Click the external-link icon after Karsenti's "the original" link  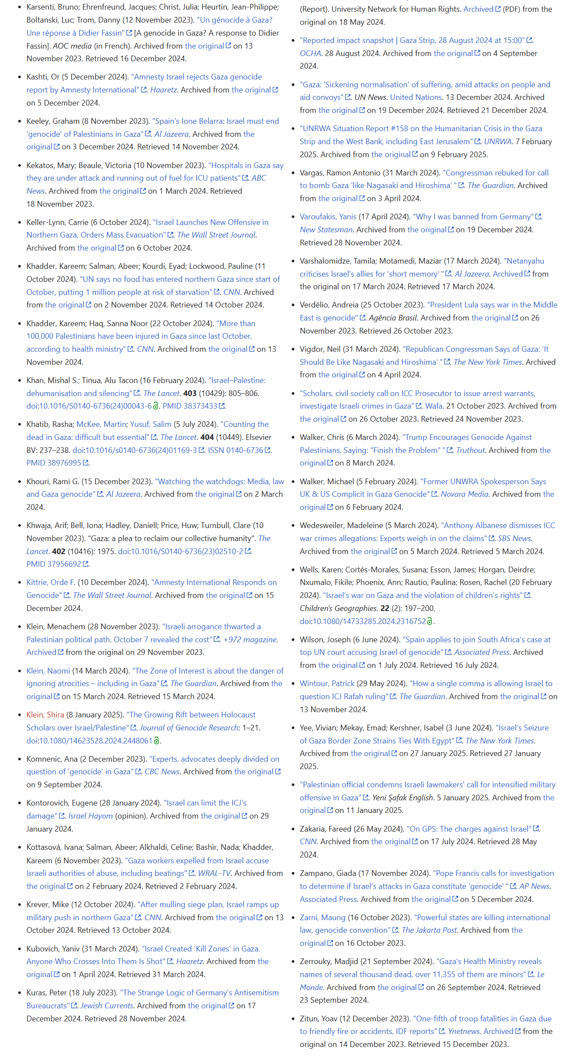click(228, 46)
